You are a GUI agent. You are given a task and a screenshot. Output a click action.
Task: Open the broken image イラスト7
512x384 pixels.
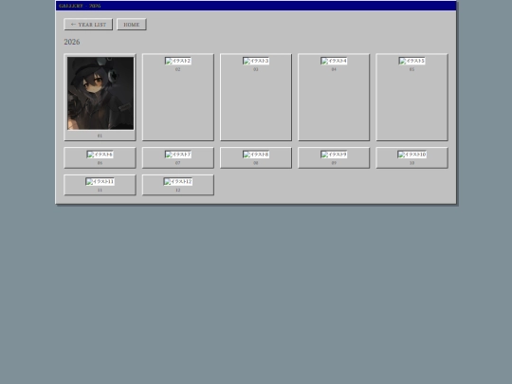tap(178, 155)
